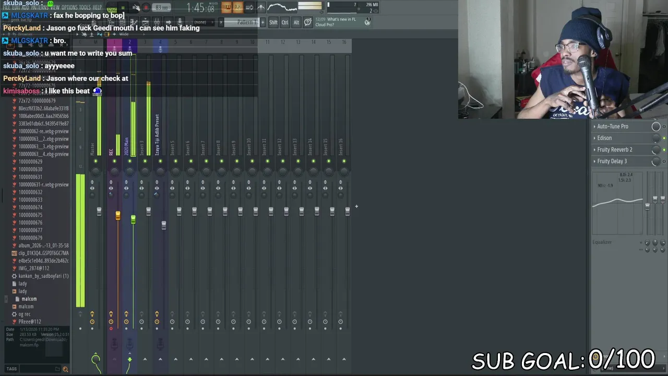Disable Fruity Reeverb 2 with its green LED
Screen dimensions: 668x376
tap(664, 149)
